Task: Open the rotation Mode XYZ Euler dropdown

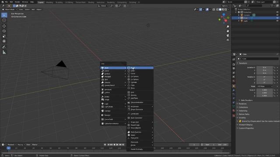Action: [265, 86]
